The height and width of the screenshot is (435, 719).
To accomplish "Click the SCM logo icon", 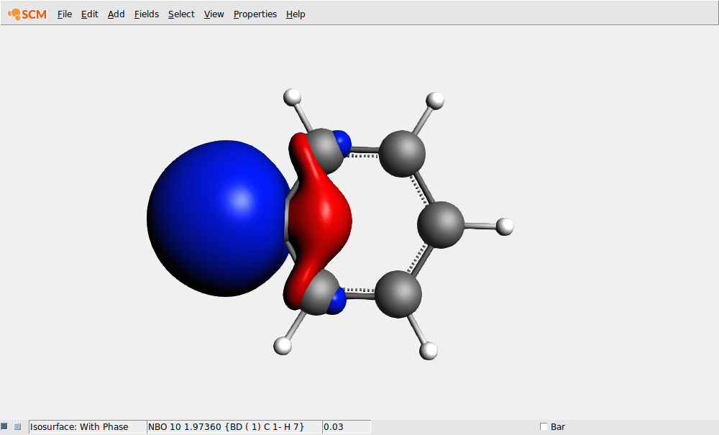I will point(14,14).
